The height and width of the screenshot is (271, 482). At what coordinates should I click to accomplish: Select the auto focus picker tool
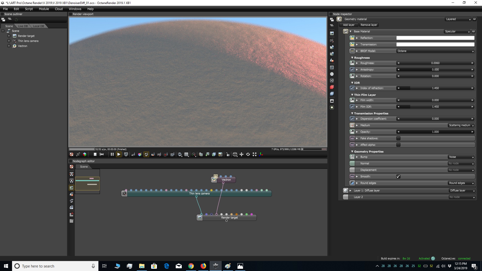coord(133,155)
